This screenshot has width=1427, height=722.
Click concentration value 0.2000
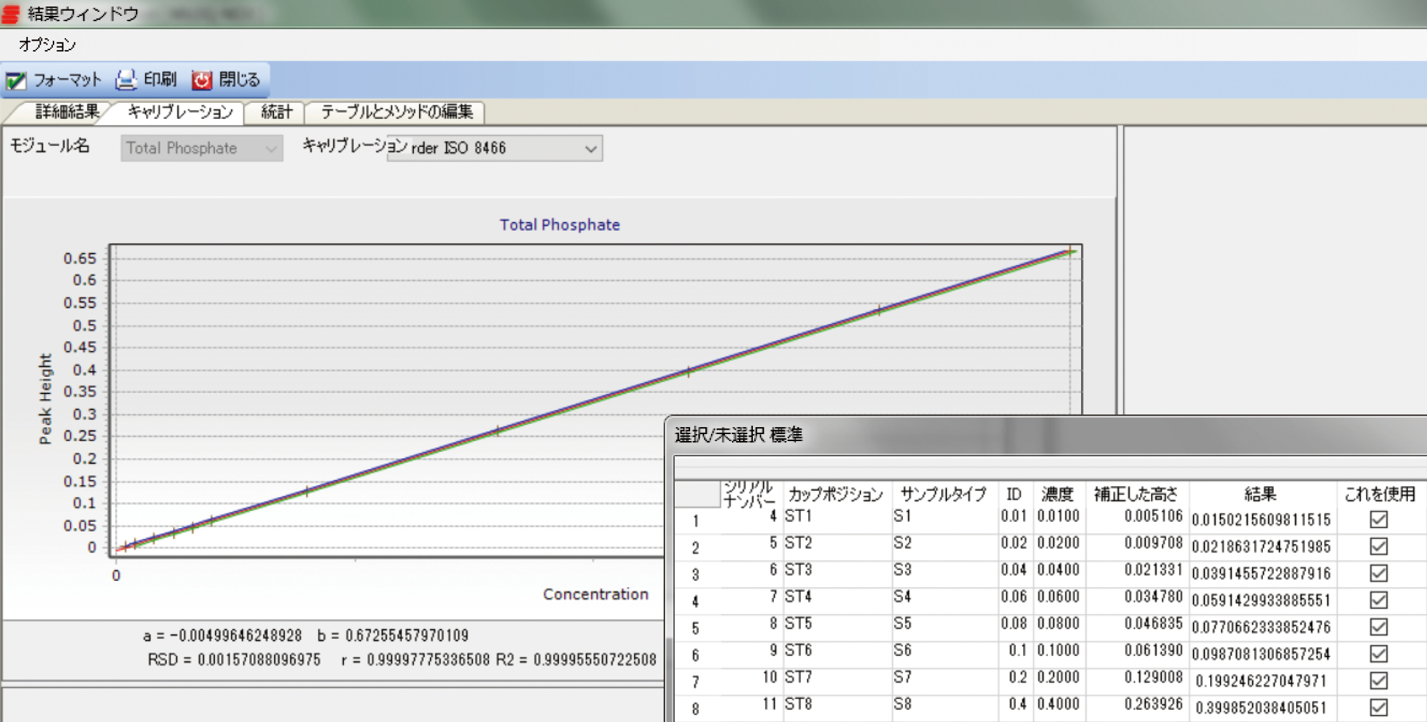[1058, 678]
